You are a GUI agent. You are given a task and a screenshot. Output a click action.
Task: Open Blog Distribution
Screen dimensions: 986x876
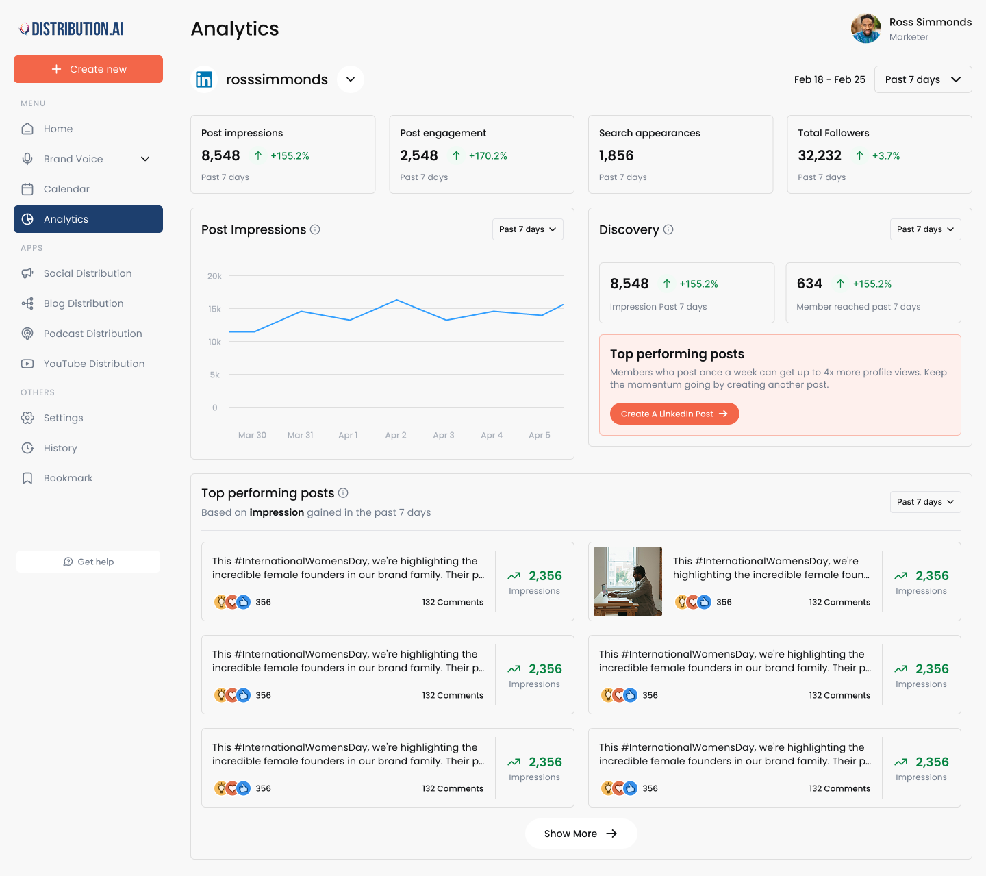click(83, 303)
